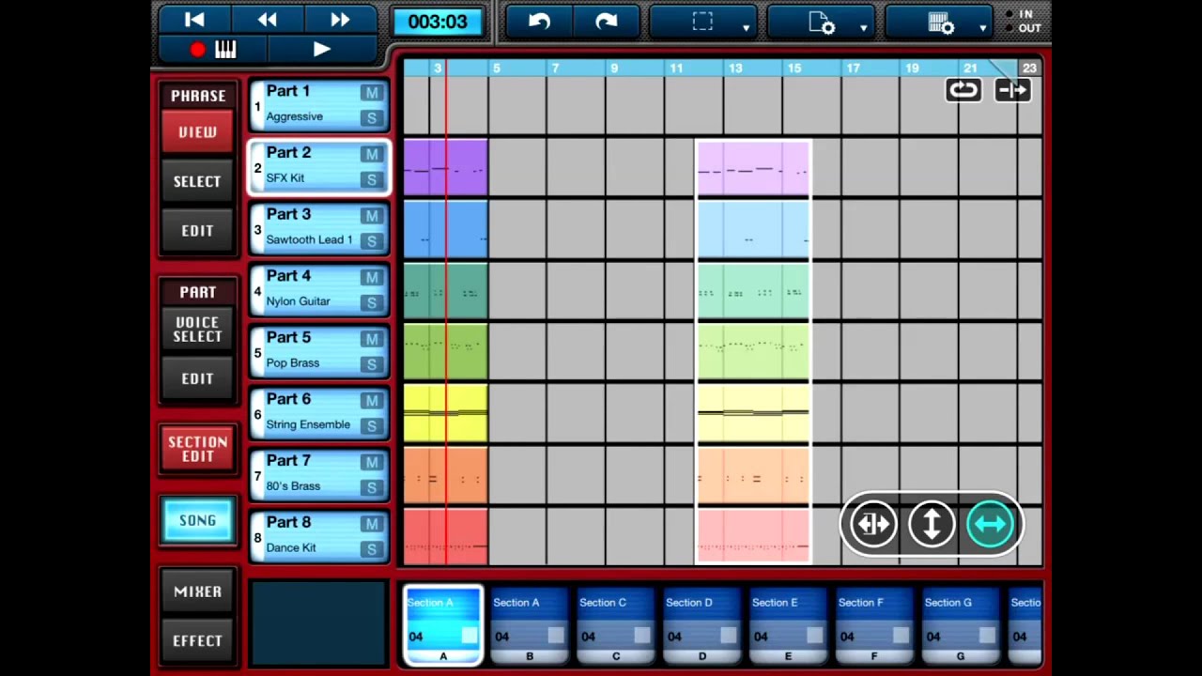Screen dimensions: 1202x676
Task: Click the Phrase Edit button
Action: pos(197,231)
